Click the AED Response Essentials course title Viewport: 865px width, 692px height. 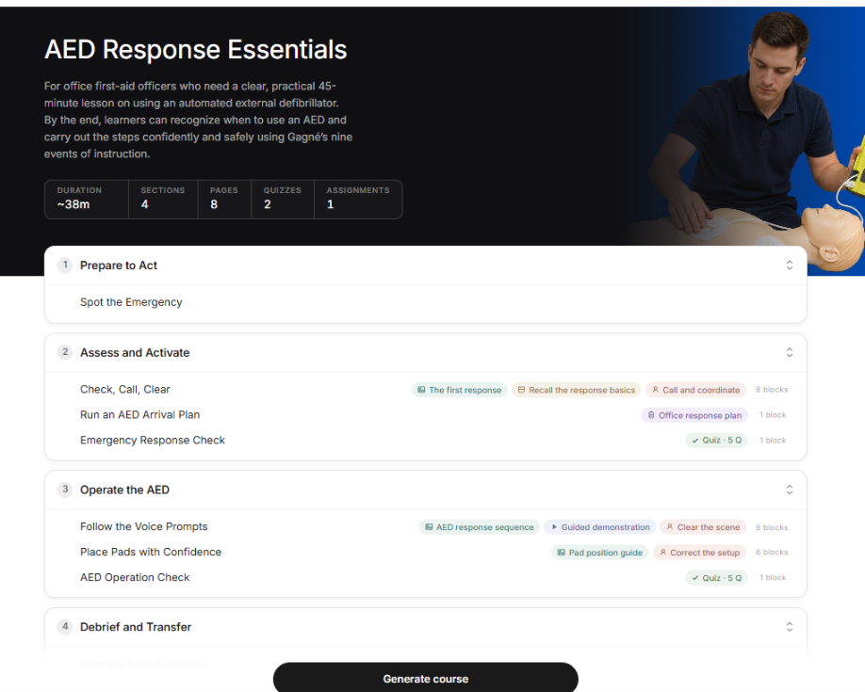pyautogui.click(x=195, y=50)
